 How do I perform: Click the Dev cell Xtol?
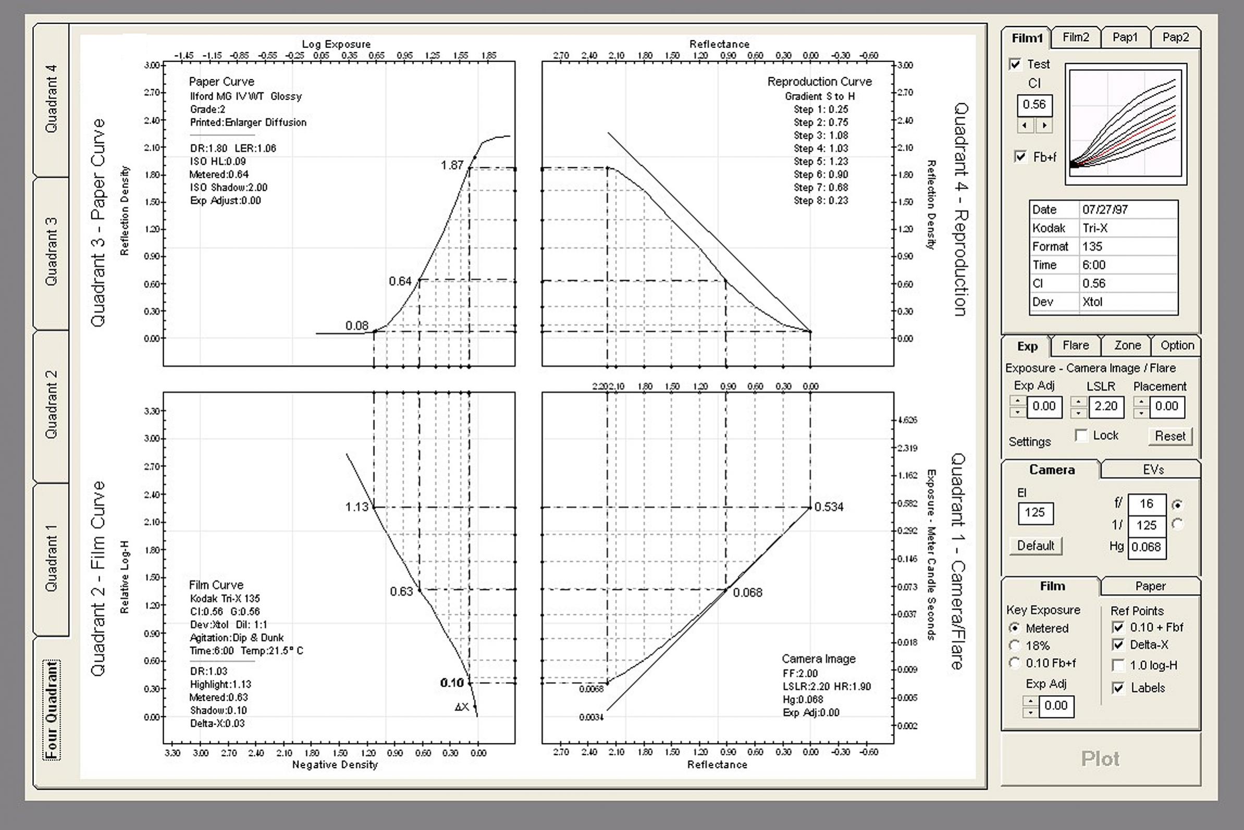1128,302
